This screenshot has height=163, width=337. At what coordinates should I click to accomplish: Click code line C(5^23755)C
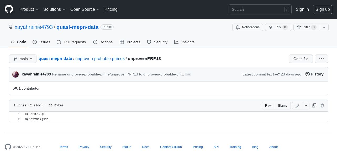(35, 114)
